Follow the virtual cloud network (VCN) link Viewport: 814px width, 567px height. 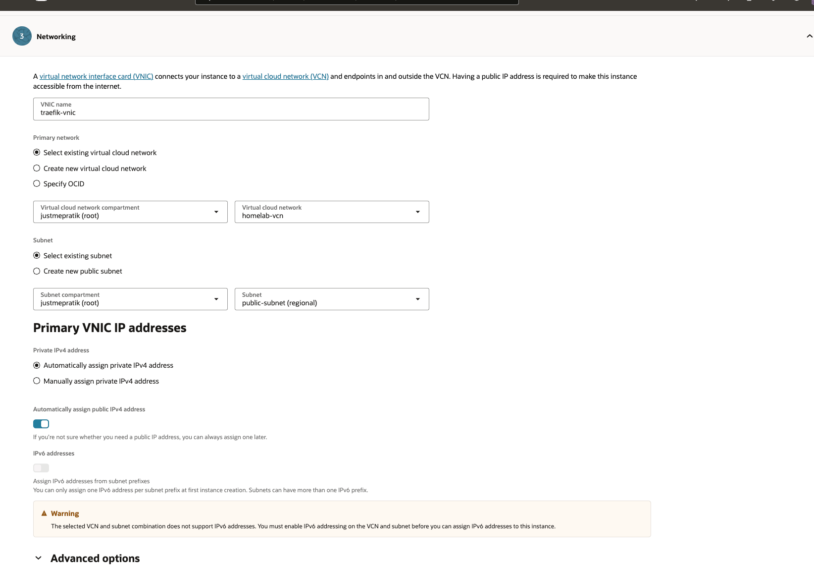pyautogui.click(x=285, y=76)
